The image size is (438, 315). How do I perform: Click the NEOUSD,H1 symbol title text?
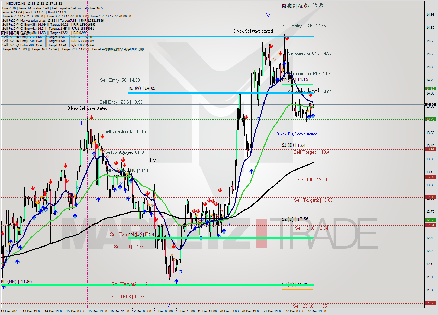pos(16,3)
